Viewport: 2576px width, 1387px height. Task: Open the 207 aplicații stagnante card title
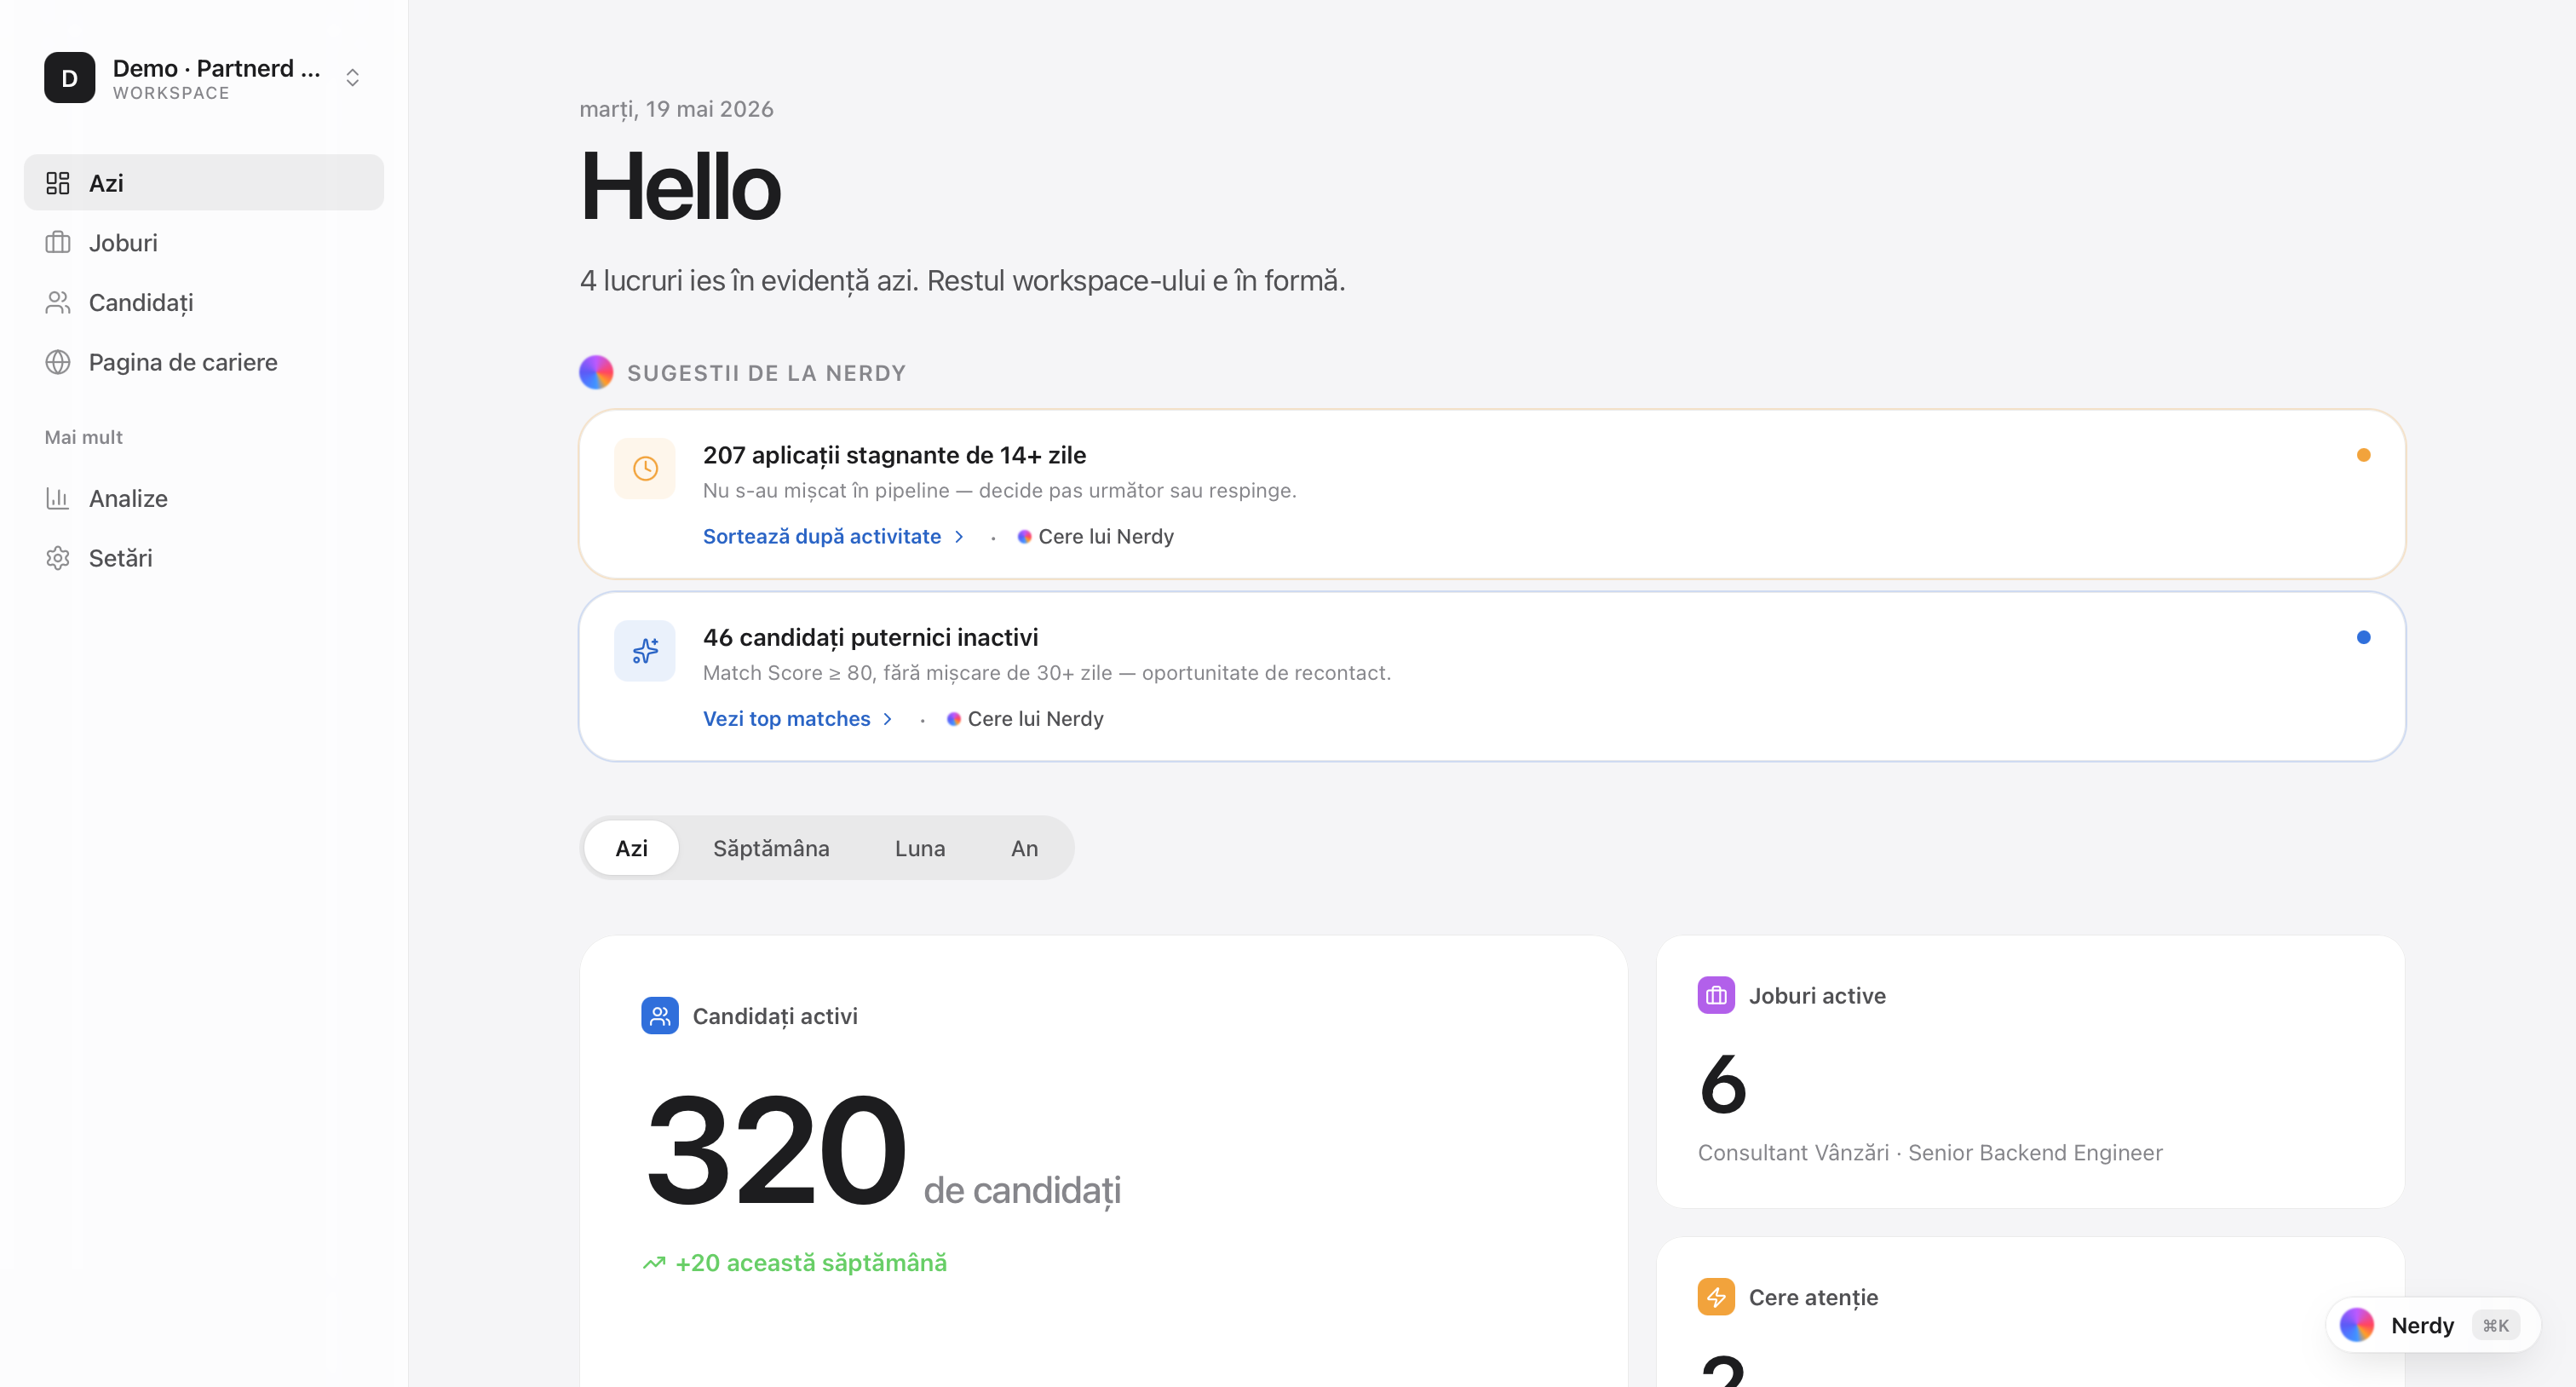tap(895, 455)
